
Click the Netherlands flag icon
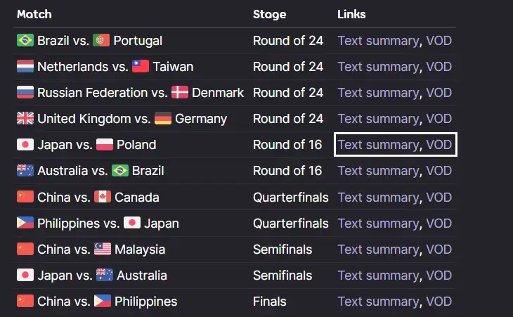click(x=25, y=66)
